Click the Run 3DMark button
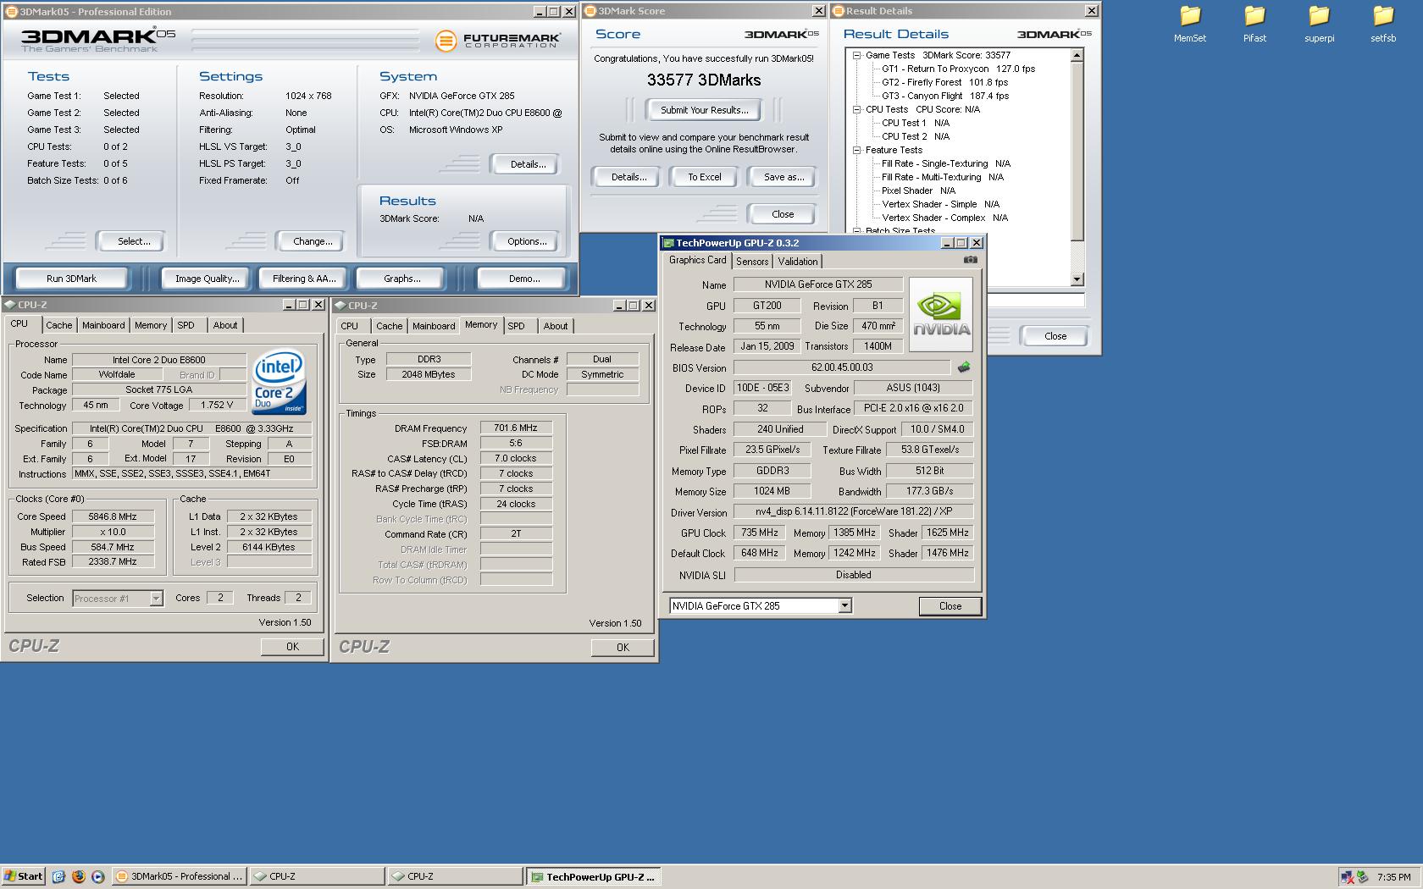The width and height of the screenshot is (1423, 889). (x=72, y=279)
